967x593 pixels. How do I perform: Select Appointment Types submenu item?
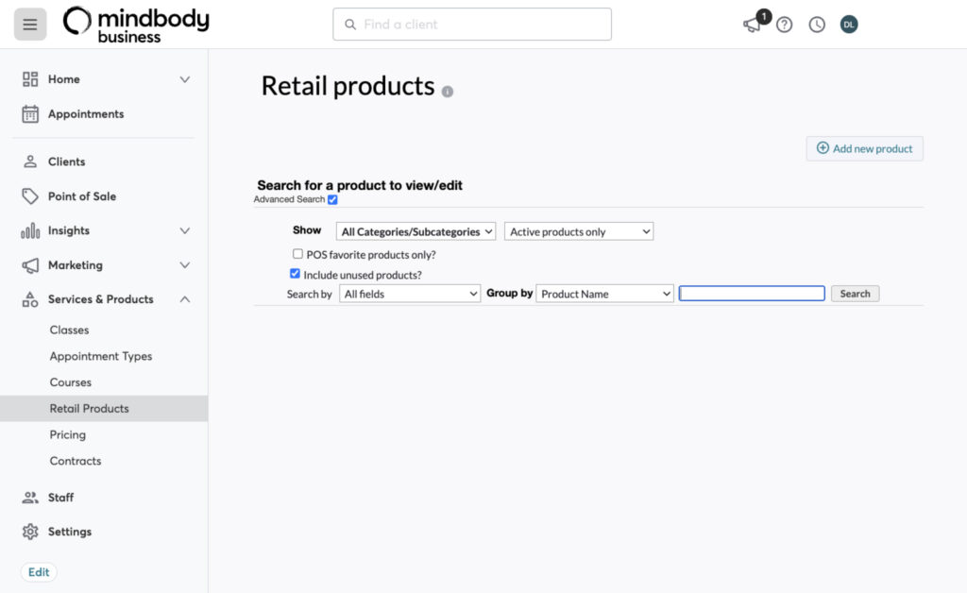100,356
